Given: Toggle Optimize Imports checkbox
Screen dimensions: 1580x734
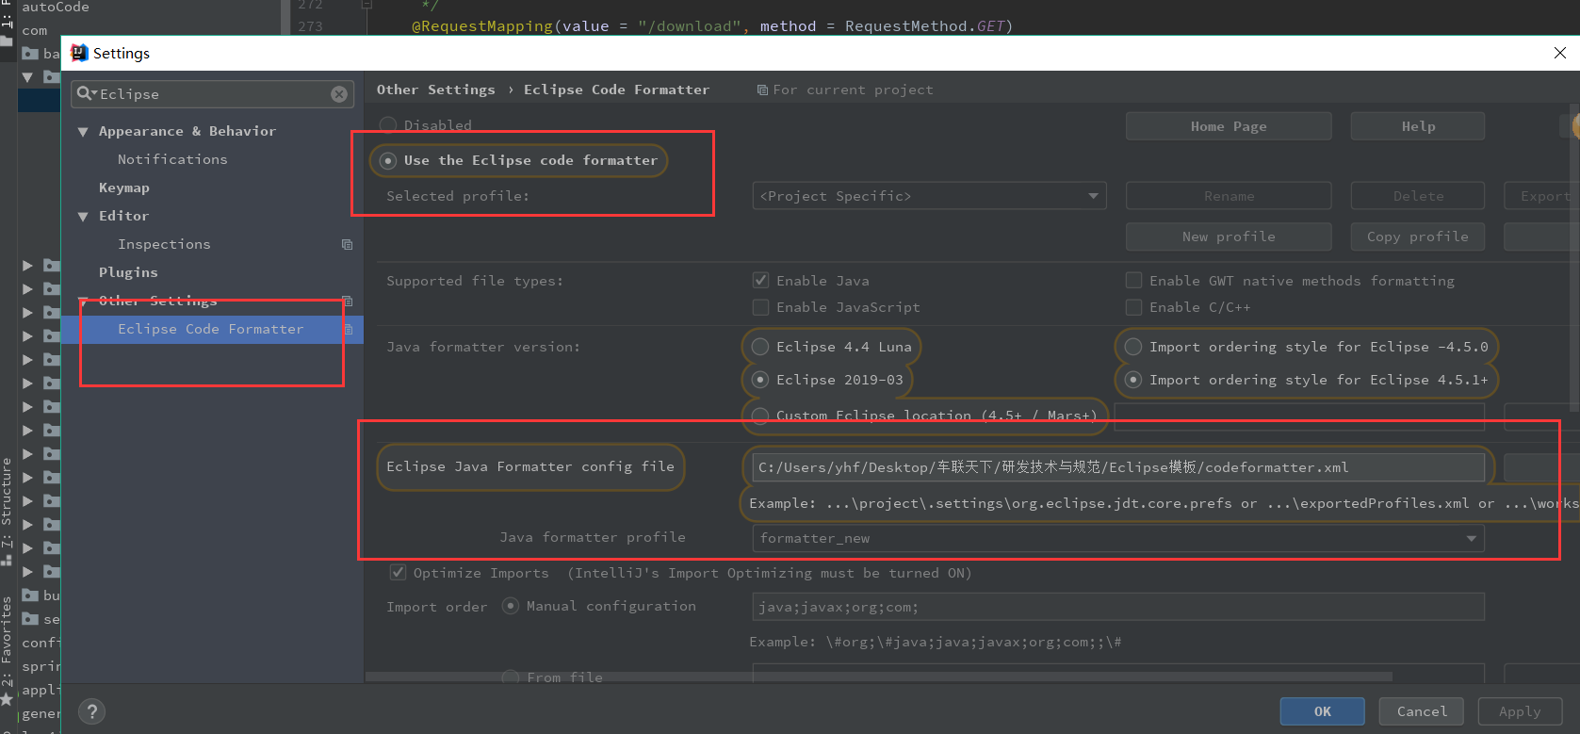Looking at the screenshot, I should click(x=399, y=573).
